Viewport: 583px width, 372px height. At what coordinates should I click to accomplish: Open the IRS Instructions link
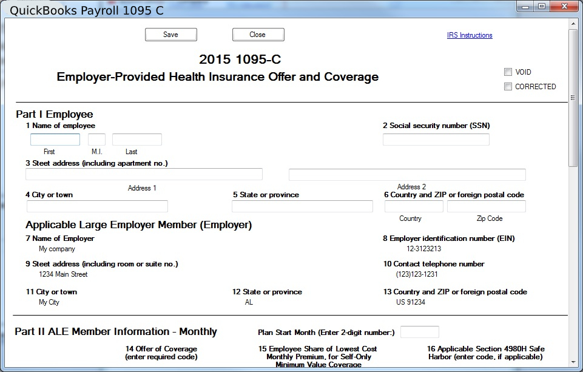470,35
